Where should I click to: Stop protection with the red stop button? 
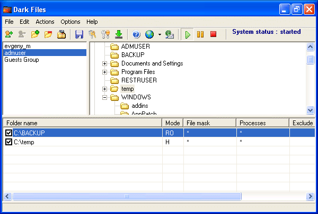coord(213,34)
